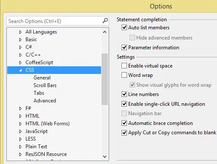Toggle Automatic brace completion checkbox
217x164 pixels.
(x=124, y=123)
